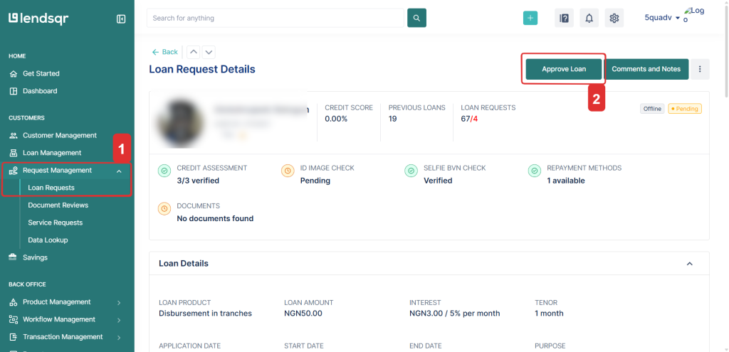Click the Transaction Management icon

(x=14, y=336)
